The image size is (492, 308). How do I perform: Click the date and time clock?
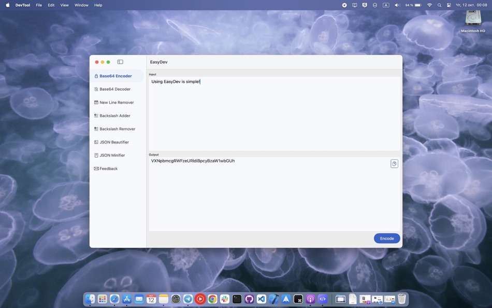point(472,5)
